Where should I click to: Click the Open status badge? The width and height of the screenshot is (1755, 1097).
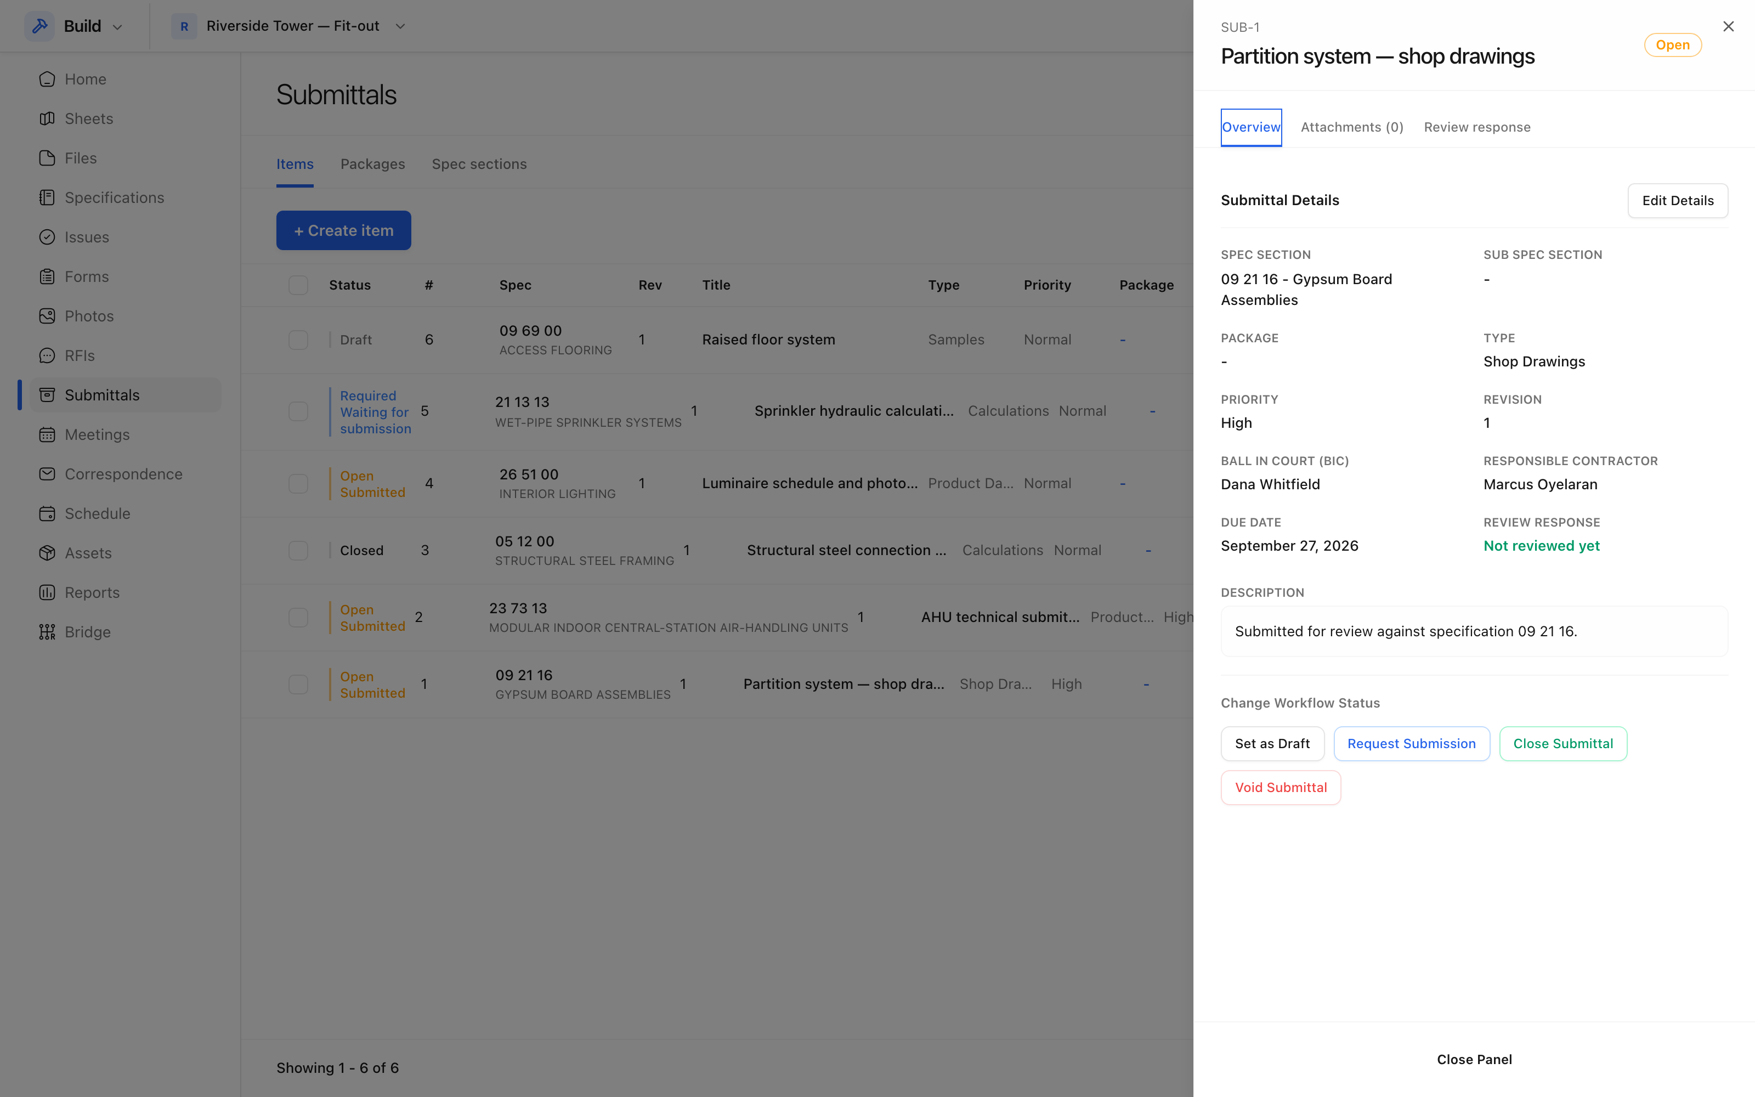pyautogui.click(x=1672, y=45)
